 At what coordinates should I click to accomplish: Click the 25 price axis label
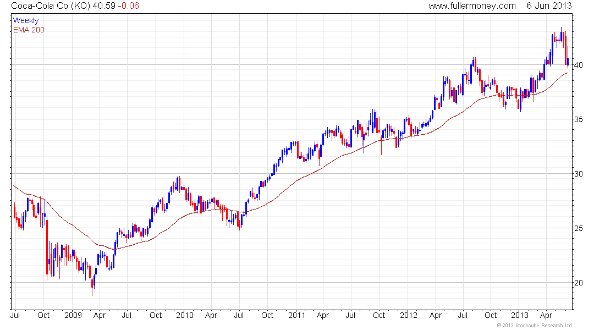[x=579, y=228]
